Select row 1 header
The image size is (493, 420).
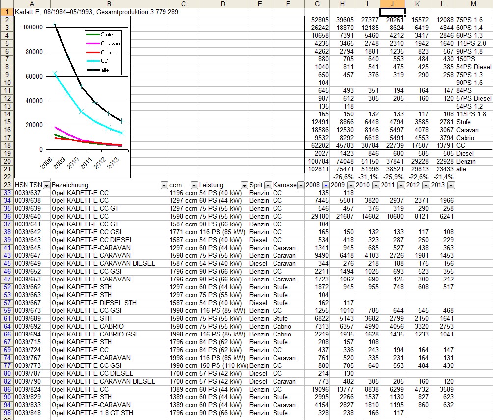coord(7,12)
